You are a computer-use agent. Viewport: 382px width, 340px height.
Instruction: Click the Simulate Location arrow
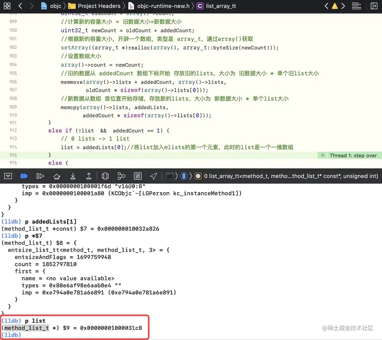click(x=153, y=176)
